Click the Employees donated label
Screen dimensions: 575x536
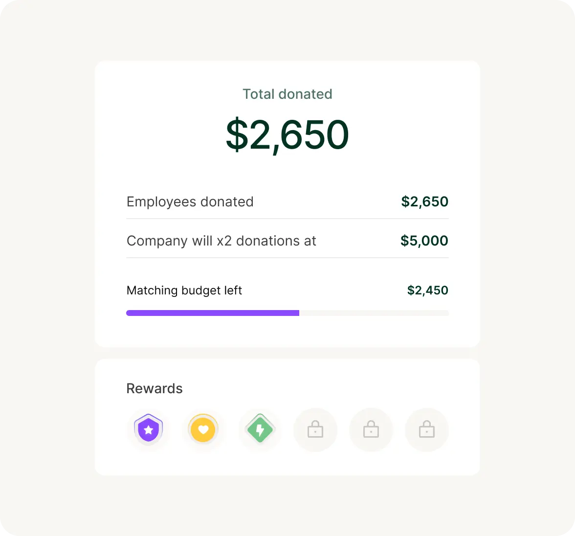(x=190, y=202)
